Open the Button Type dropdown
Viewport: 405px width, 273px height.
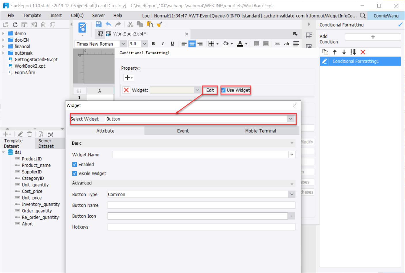click(x=291, y=194)
